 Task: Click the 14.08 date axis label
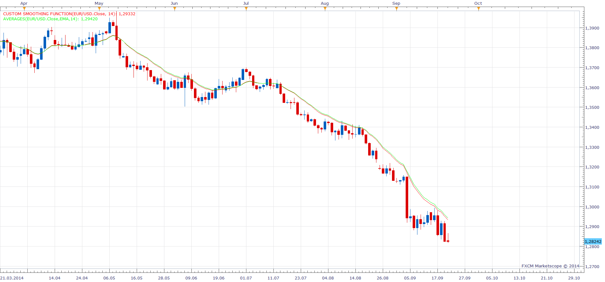[x=355, y=278]
